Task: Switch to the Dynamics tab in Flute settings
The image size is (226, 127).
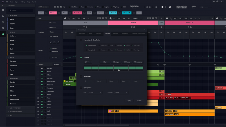Action: [x=99, y=34]
